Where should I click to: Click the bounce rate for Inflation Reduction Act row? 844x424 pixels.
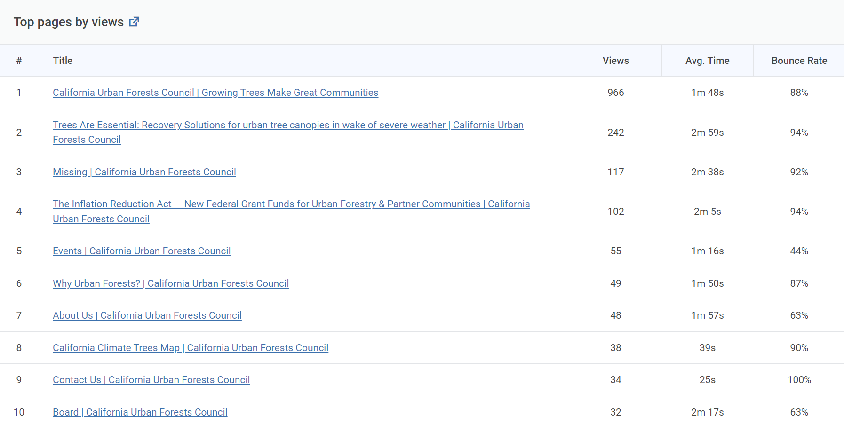pyautogui.click(x=799, y=212)
